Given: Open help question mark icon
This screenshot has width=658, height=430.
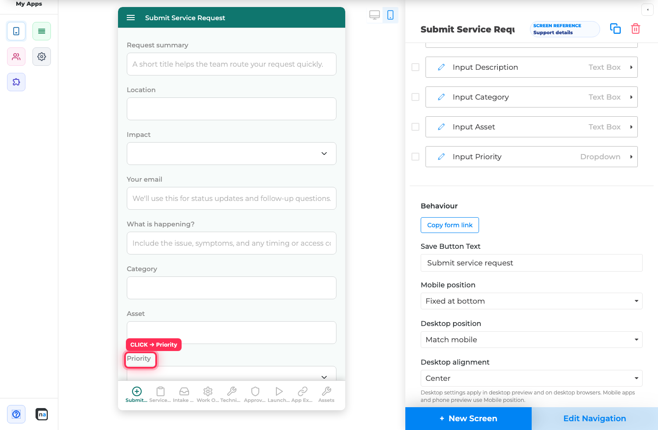Looking at the screenshot, I should pyautogui.click(x=16, y=414).
